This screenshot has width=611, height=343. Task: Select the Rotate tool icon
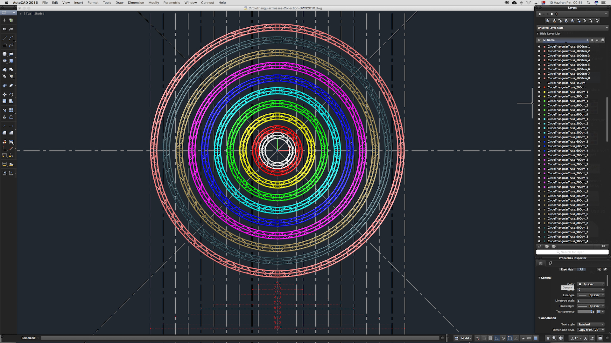(11, 95)
